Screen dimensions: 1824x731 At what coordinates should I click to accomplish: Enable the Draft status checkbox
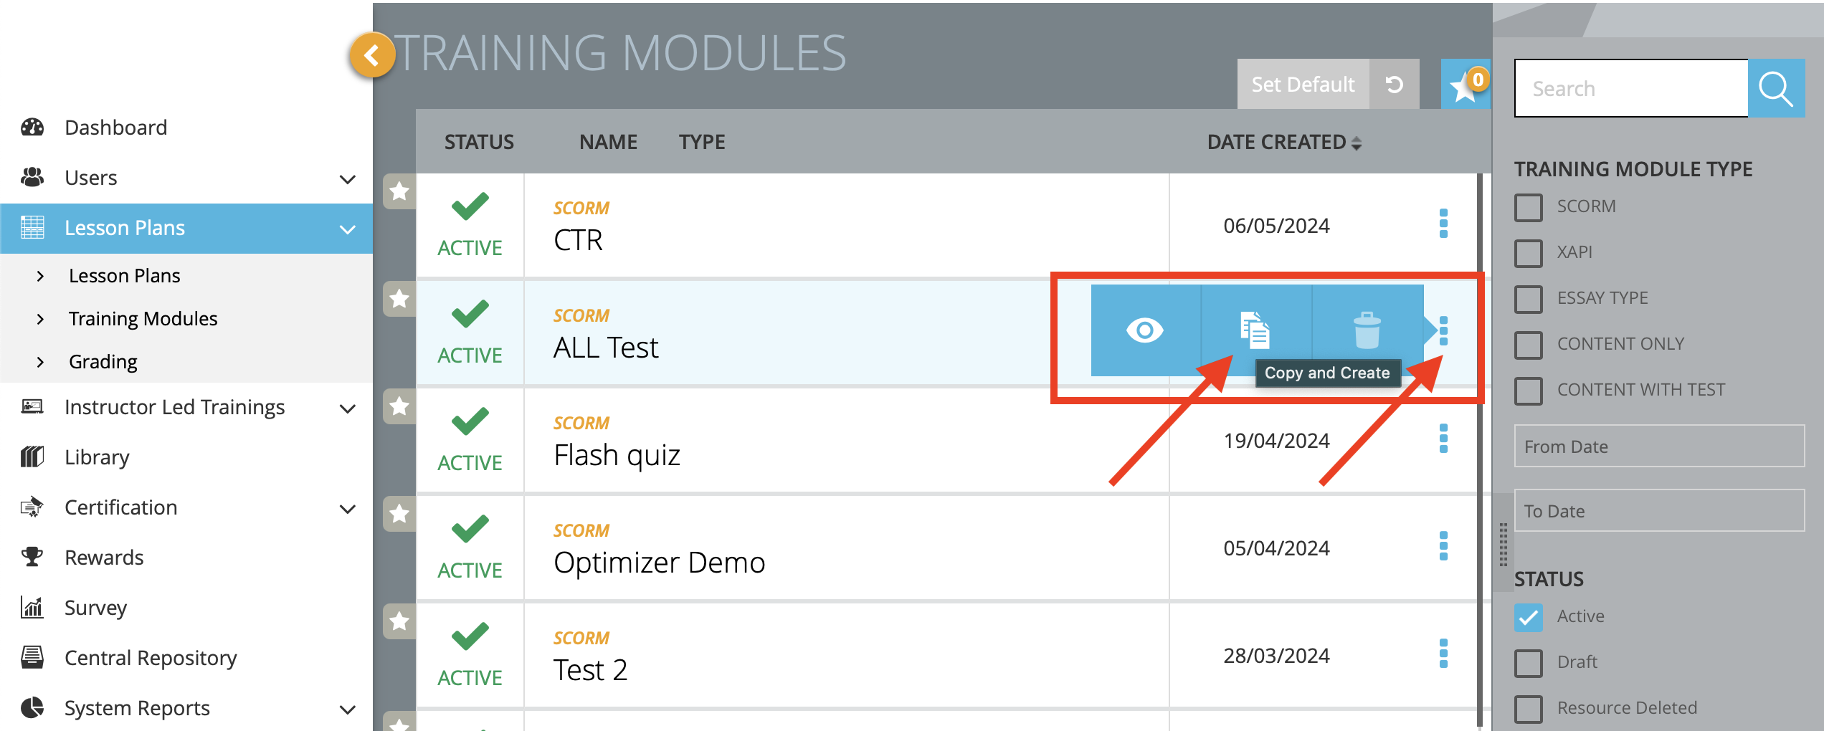pyautogui.click(x=1529, y=663)
